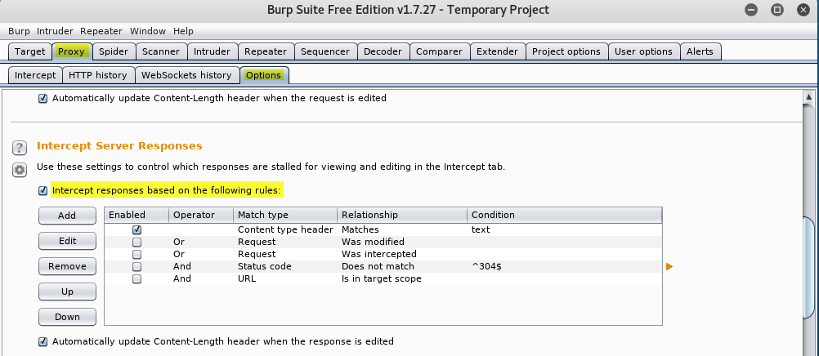Move rule down with the Down button
This screenshot has width=819, height=356.
pyautogui.click(x=67, y=317)
